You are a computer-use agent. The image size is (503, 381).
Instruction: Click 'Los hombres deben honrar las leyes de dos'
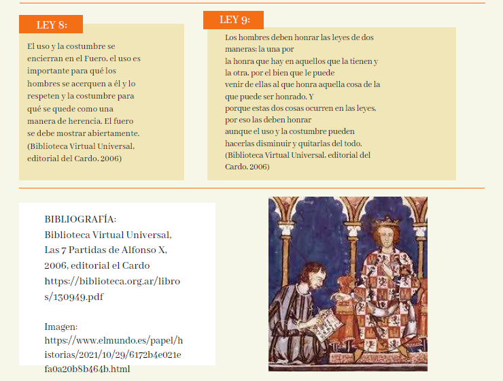[x=299, y=37]
